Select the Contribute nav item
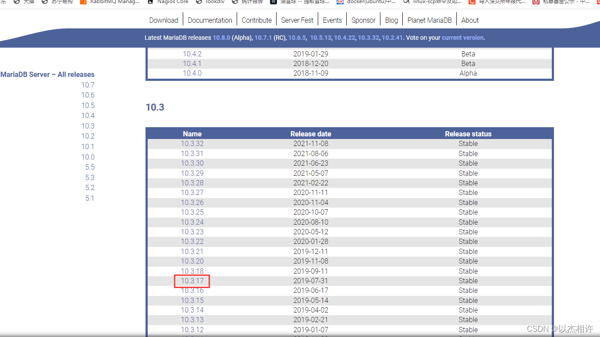 tap(257, 20)
